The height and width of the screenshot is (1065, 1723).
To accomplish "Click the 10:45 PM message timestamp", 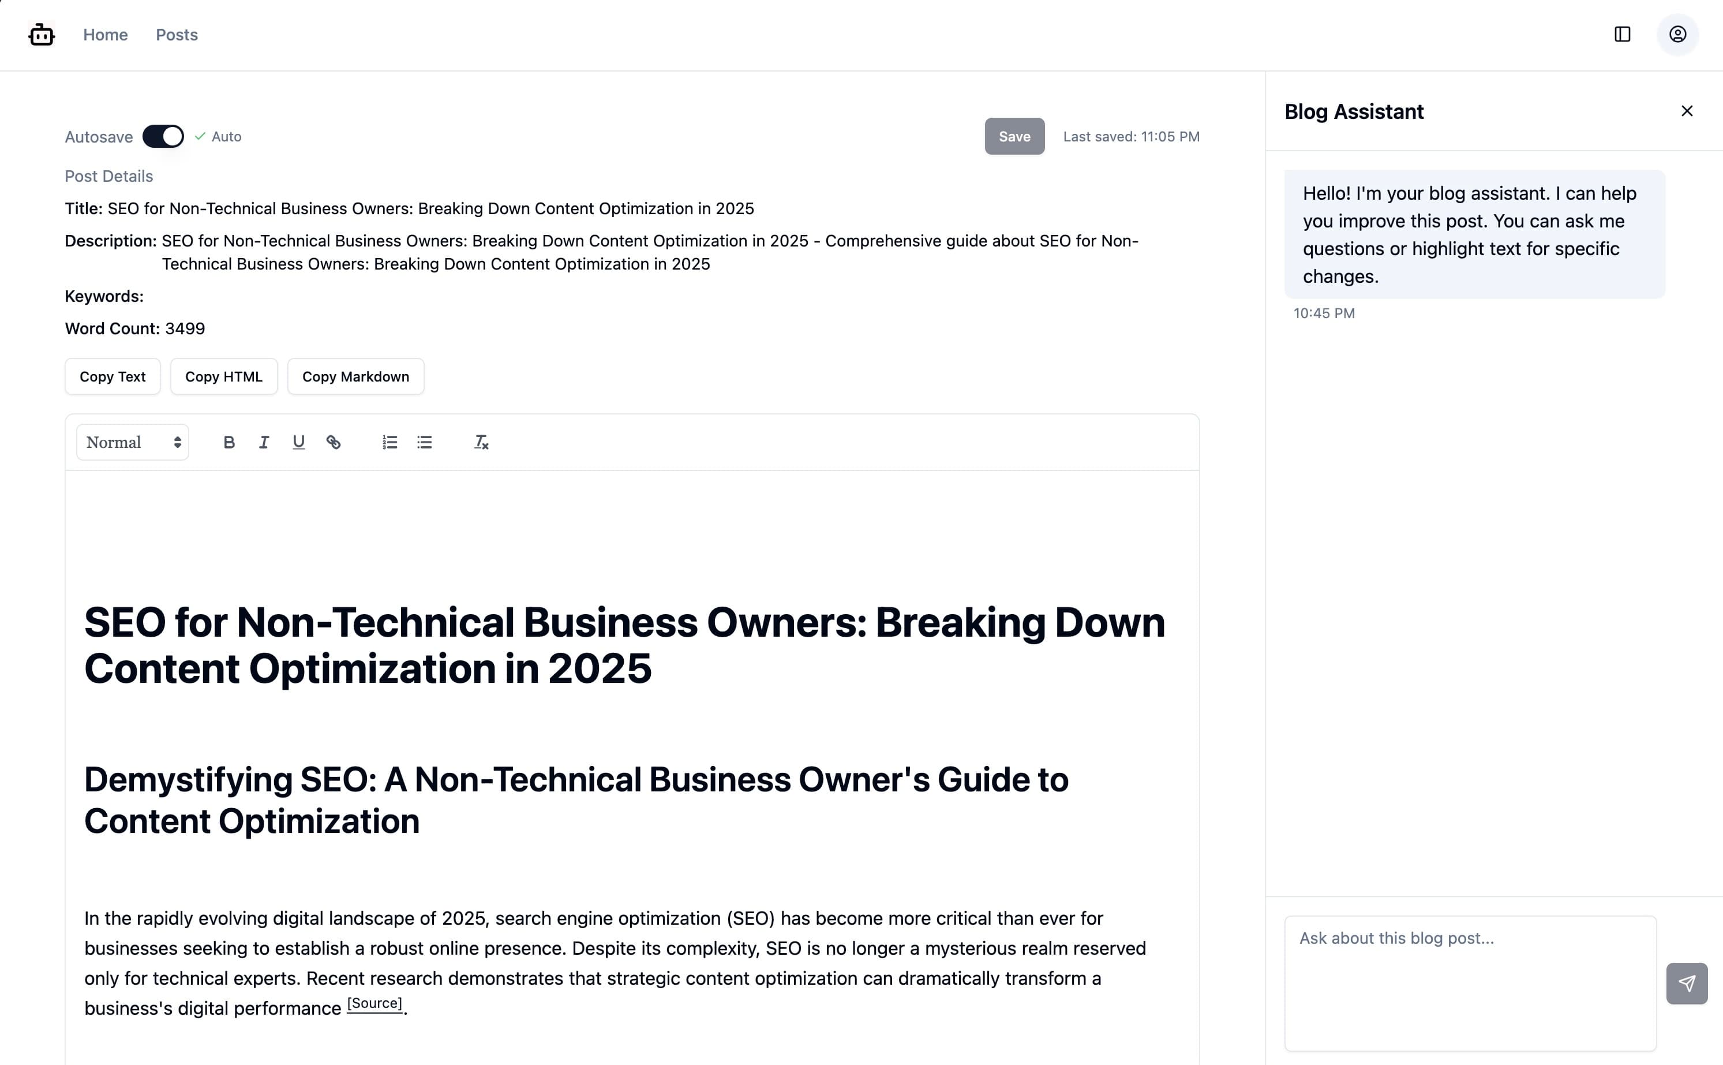I will pos(1324,313).
